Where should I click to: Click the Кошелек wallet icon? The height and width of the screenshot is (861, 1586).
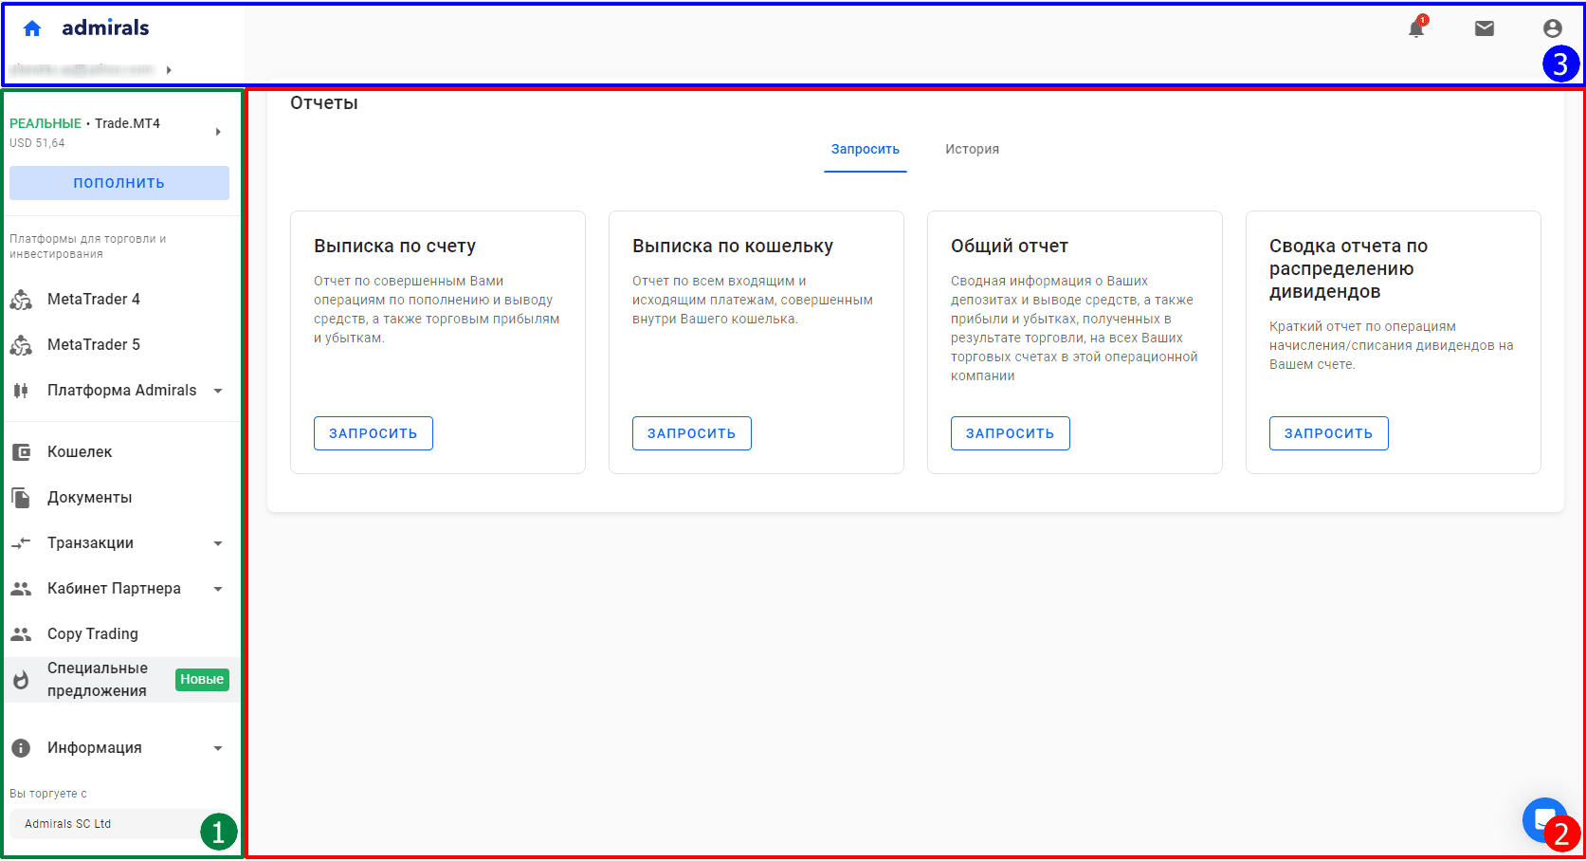point(21,452)
